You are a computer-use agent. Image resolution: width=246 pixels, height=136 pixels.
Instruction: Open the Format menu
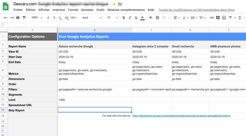73,10
